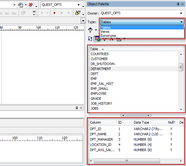Open the filter icon's dropdown arrow
The width and height of the screenshot is (186, 166).
click(x=96, y=30)
